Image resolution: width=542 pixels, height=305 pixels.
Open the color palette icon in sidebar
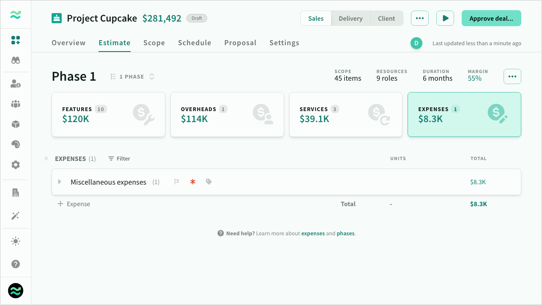[x=16, y=144]
